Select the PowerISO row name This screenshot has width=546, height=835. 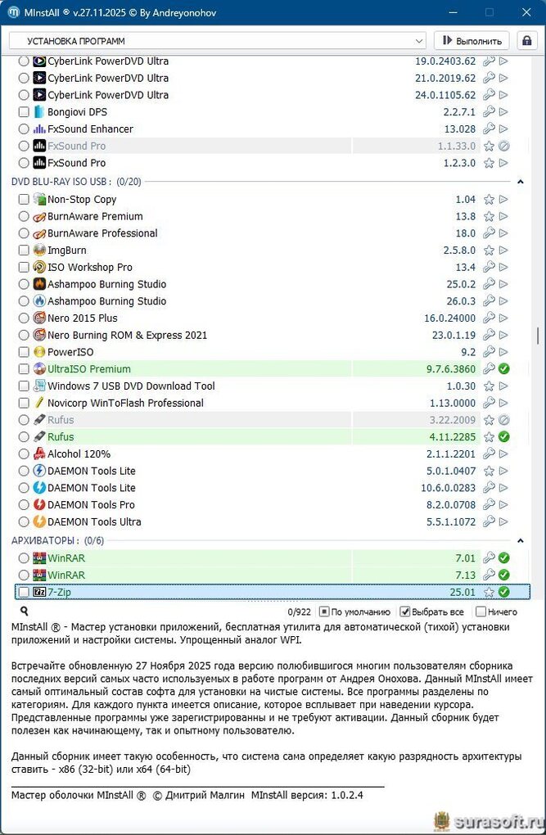70,352
